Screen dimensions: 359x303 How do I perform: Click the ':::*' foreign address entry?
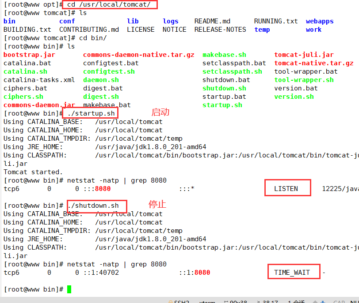(187, 189)
